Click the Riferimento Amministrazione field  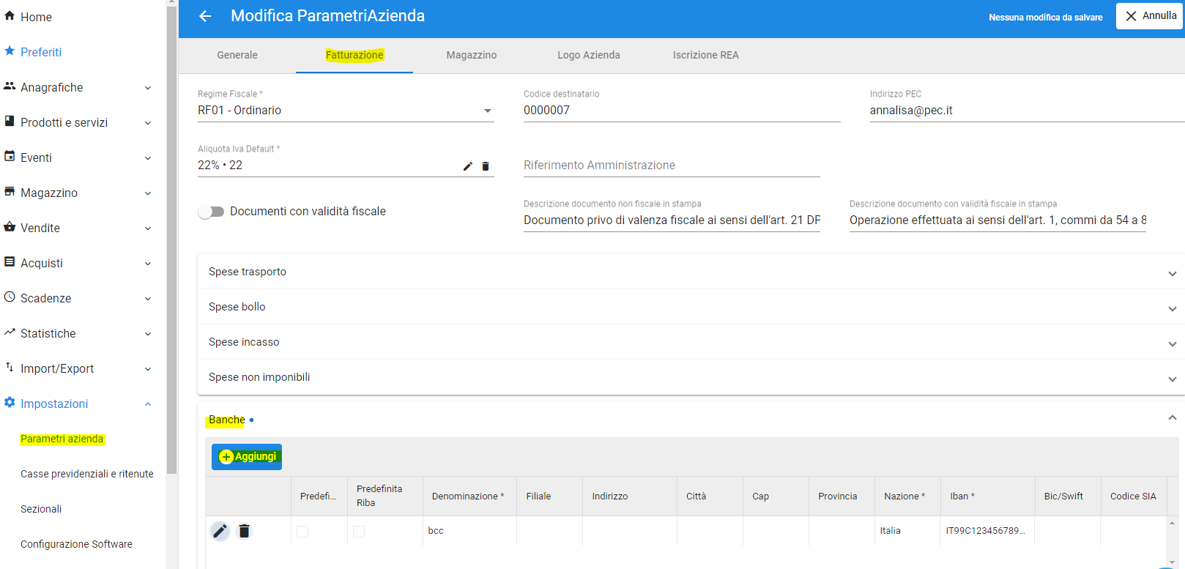[672, 166]
